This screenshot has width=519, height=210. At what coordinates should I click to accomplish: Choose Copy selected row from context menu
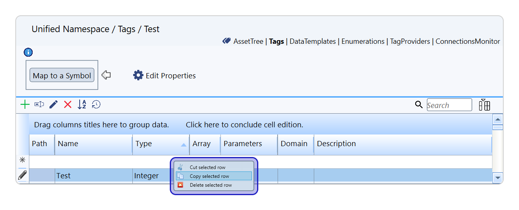[x=209, y=176]
